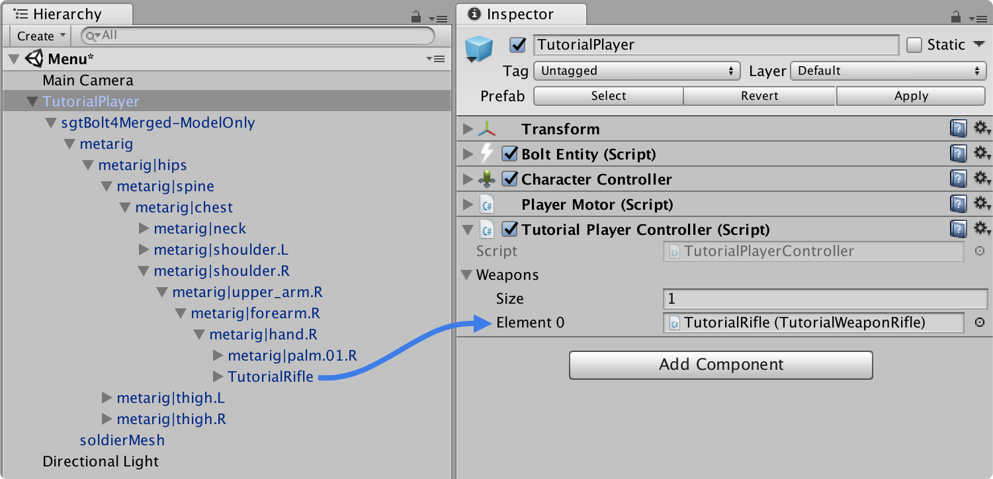The image size is (993, 479).
Task: Open Menu scene options icon
Action: pos(435,60)
